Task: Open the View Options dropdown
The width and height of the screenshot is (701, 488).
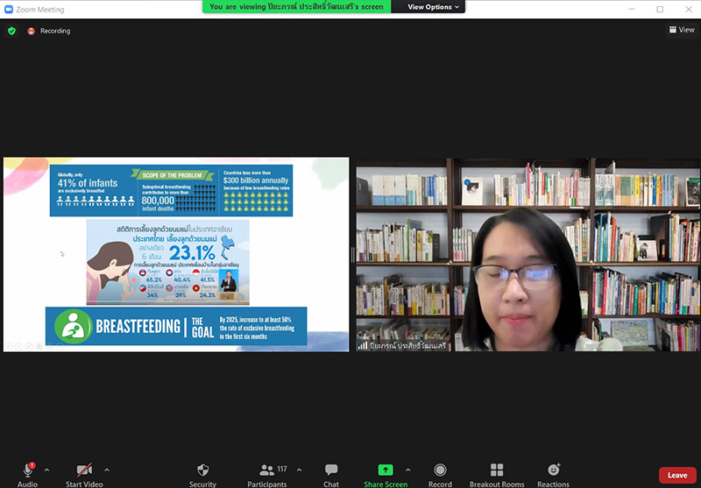Action: [x=434, y=7]
